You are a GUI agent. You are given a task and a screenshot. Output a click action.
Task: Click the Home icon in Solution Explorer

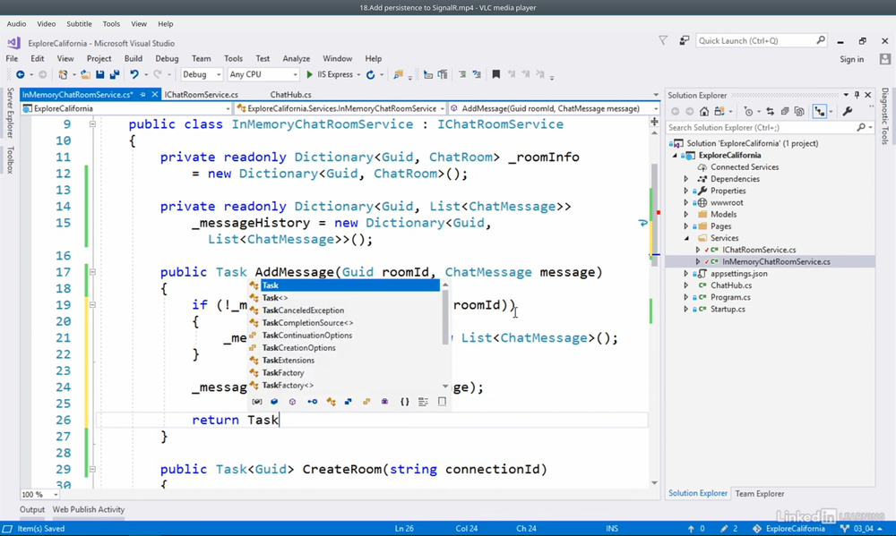(704, 111)
